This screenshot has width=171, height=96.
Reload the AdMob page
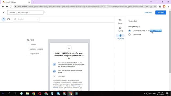[11, 6]
